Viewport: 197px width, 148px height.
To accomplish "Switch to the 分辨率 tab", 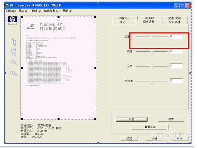I will coord(149,18).
